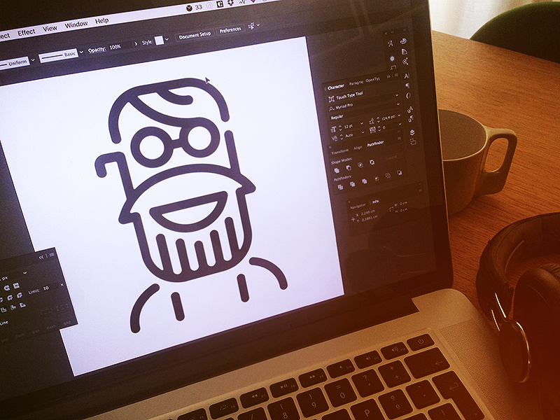560x420 pixels.
Task: Click the Merge pathfinder icon
Action: pyautogui.click(x=364, y=181)
